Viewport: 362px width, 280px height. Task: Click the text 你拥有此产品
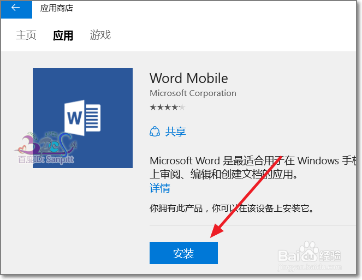pyautogui.click(x=176, y=208)
